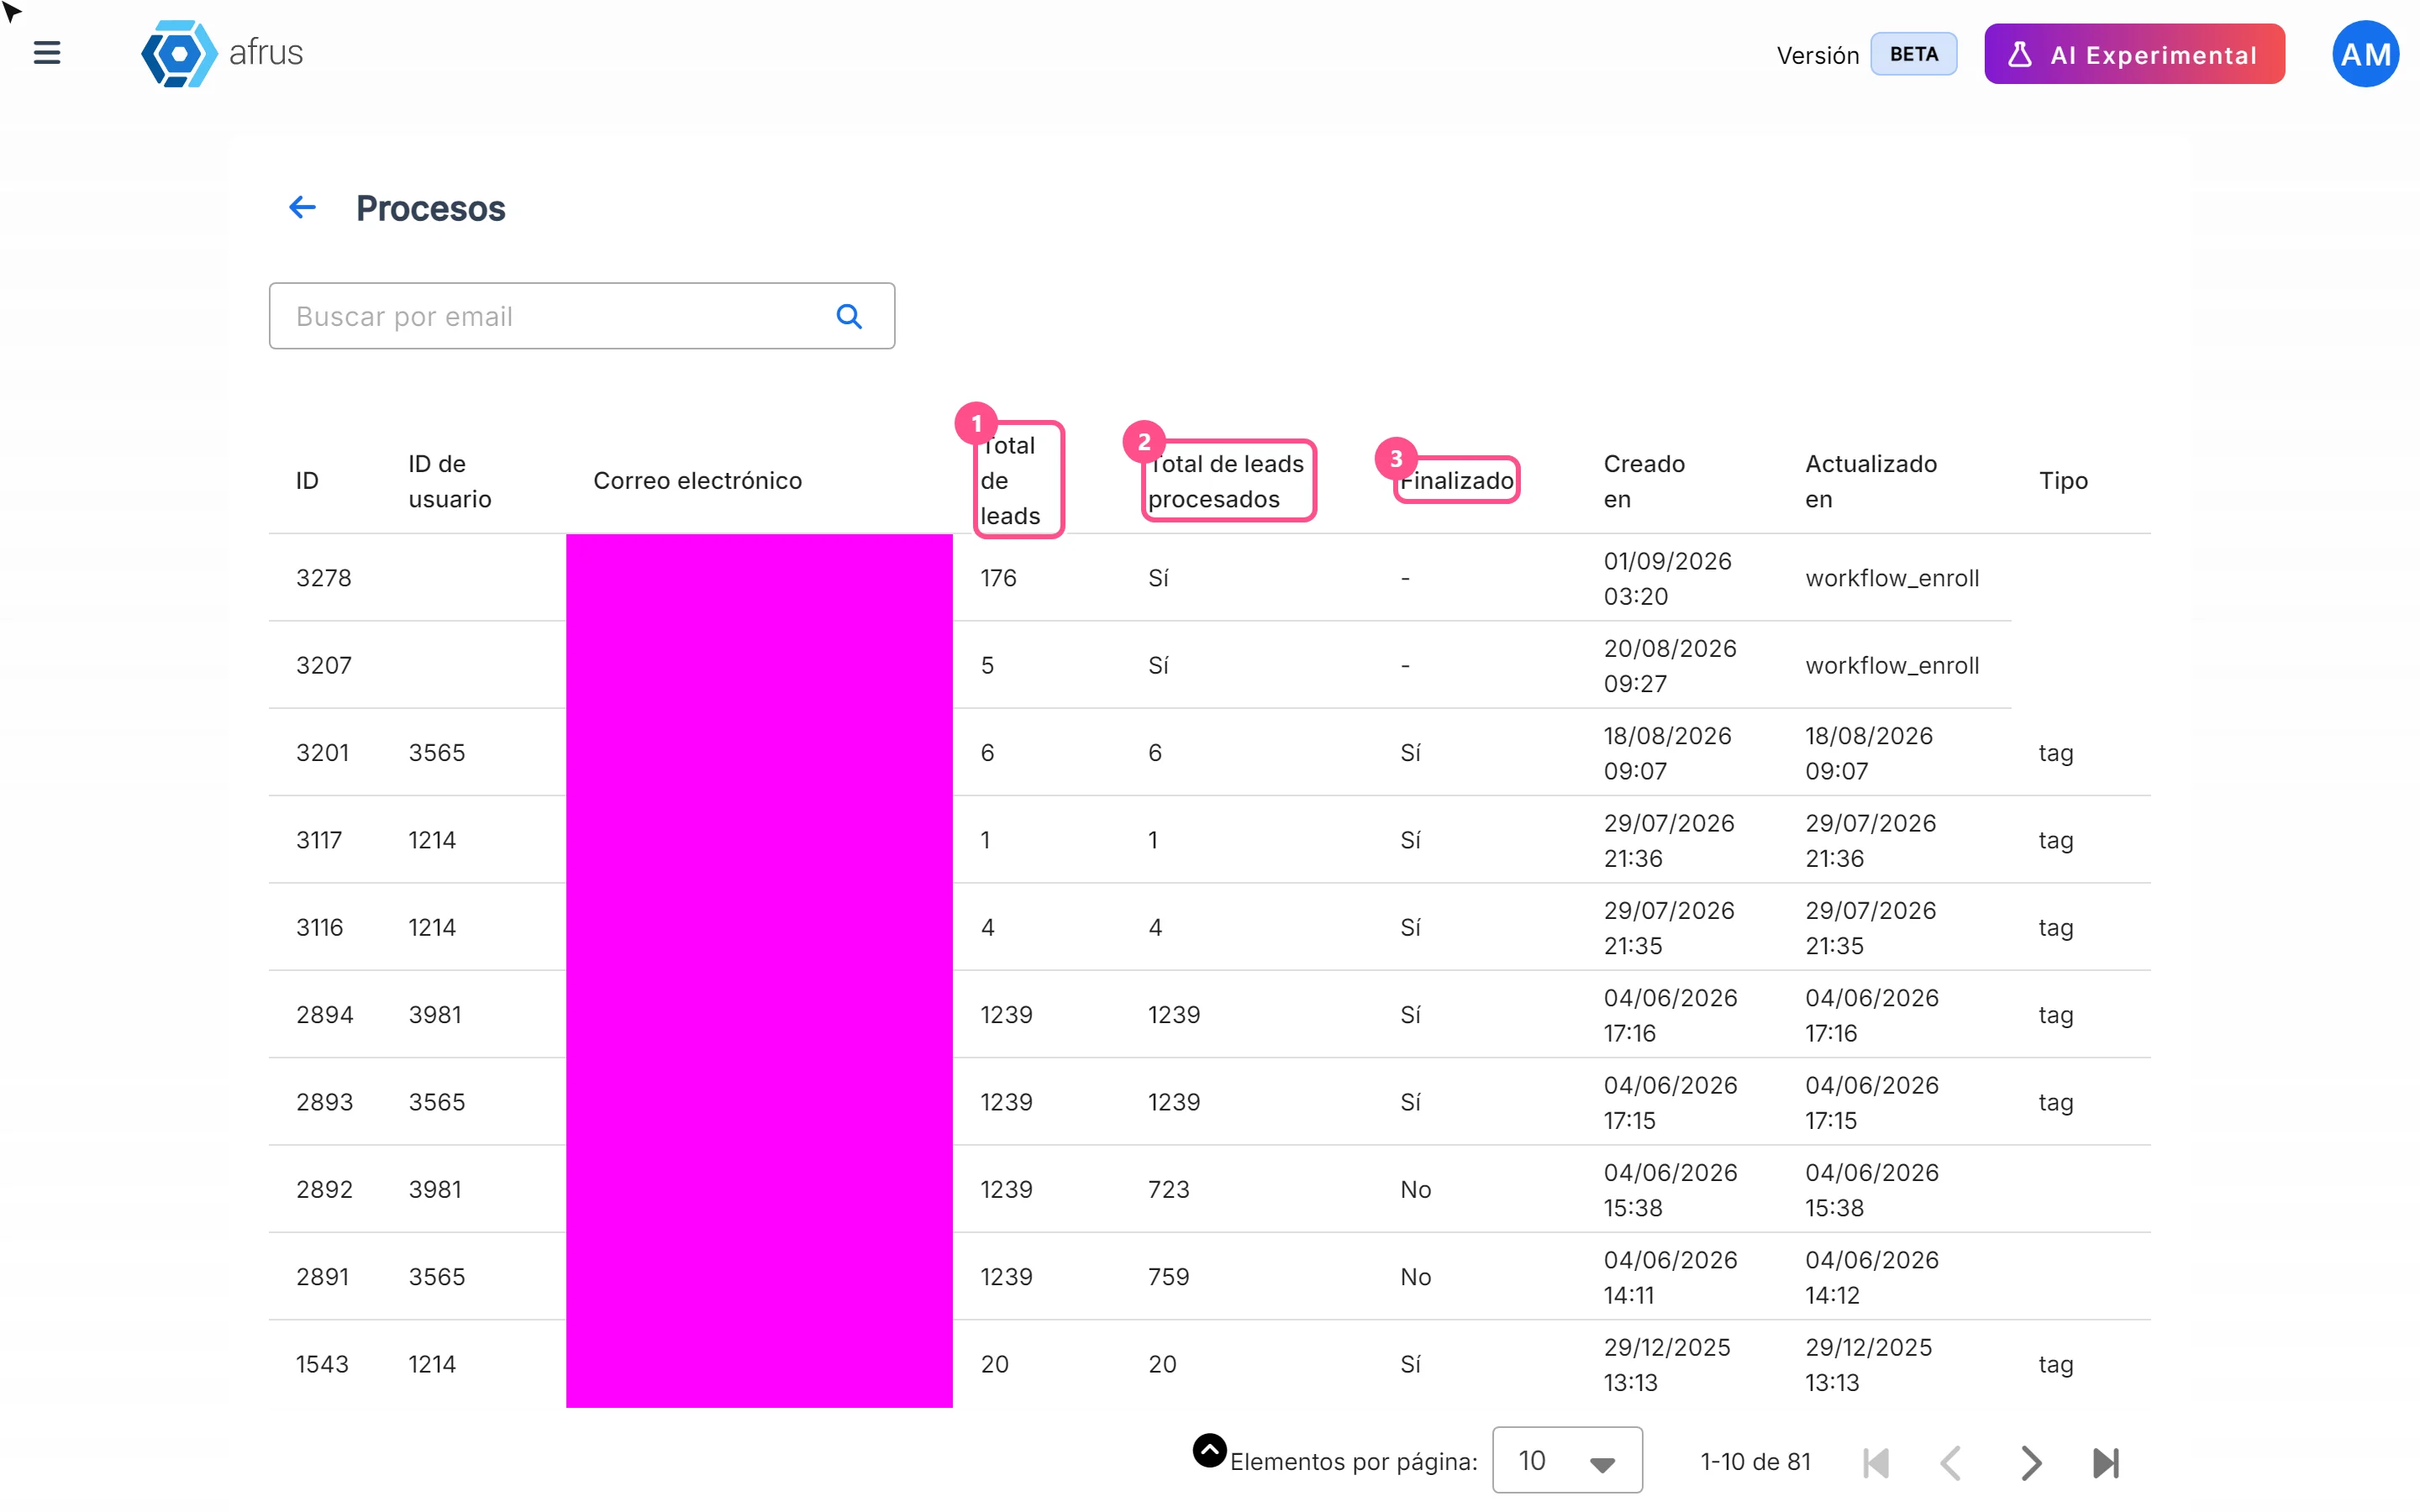
Task: Open the hamburger navigation menu
Action: click(47, 53)
